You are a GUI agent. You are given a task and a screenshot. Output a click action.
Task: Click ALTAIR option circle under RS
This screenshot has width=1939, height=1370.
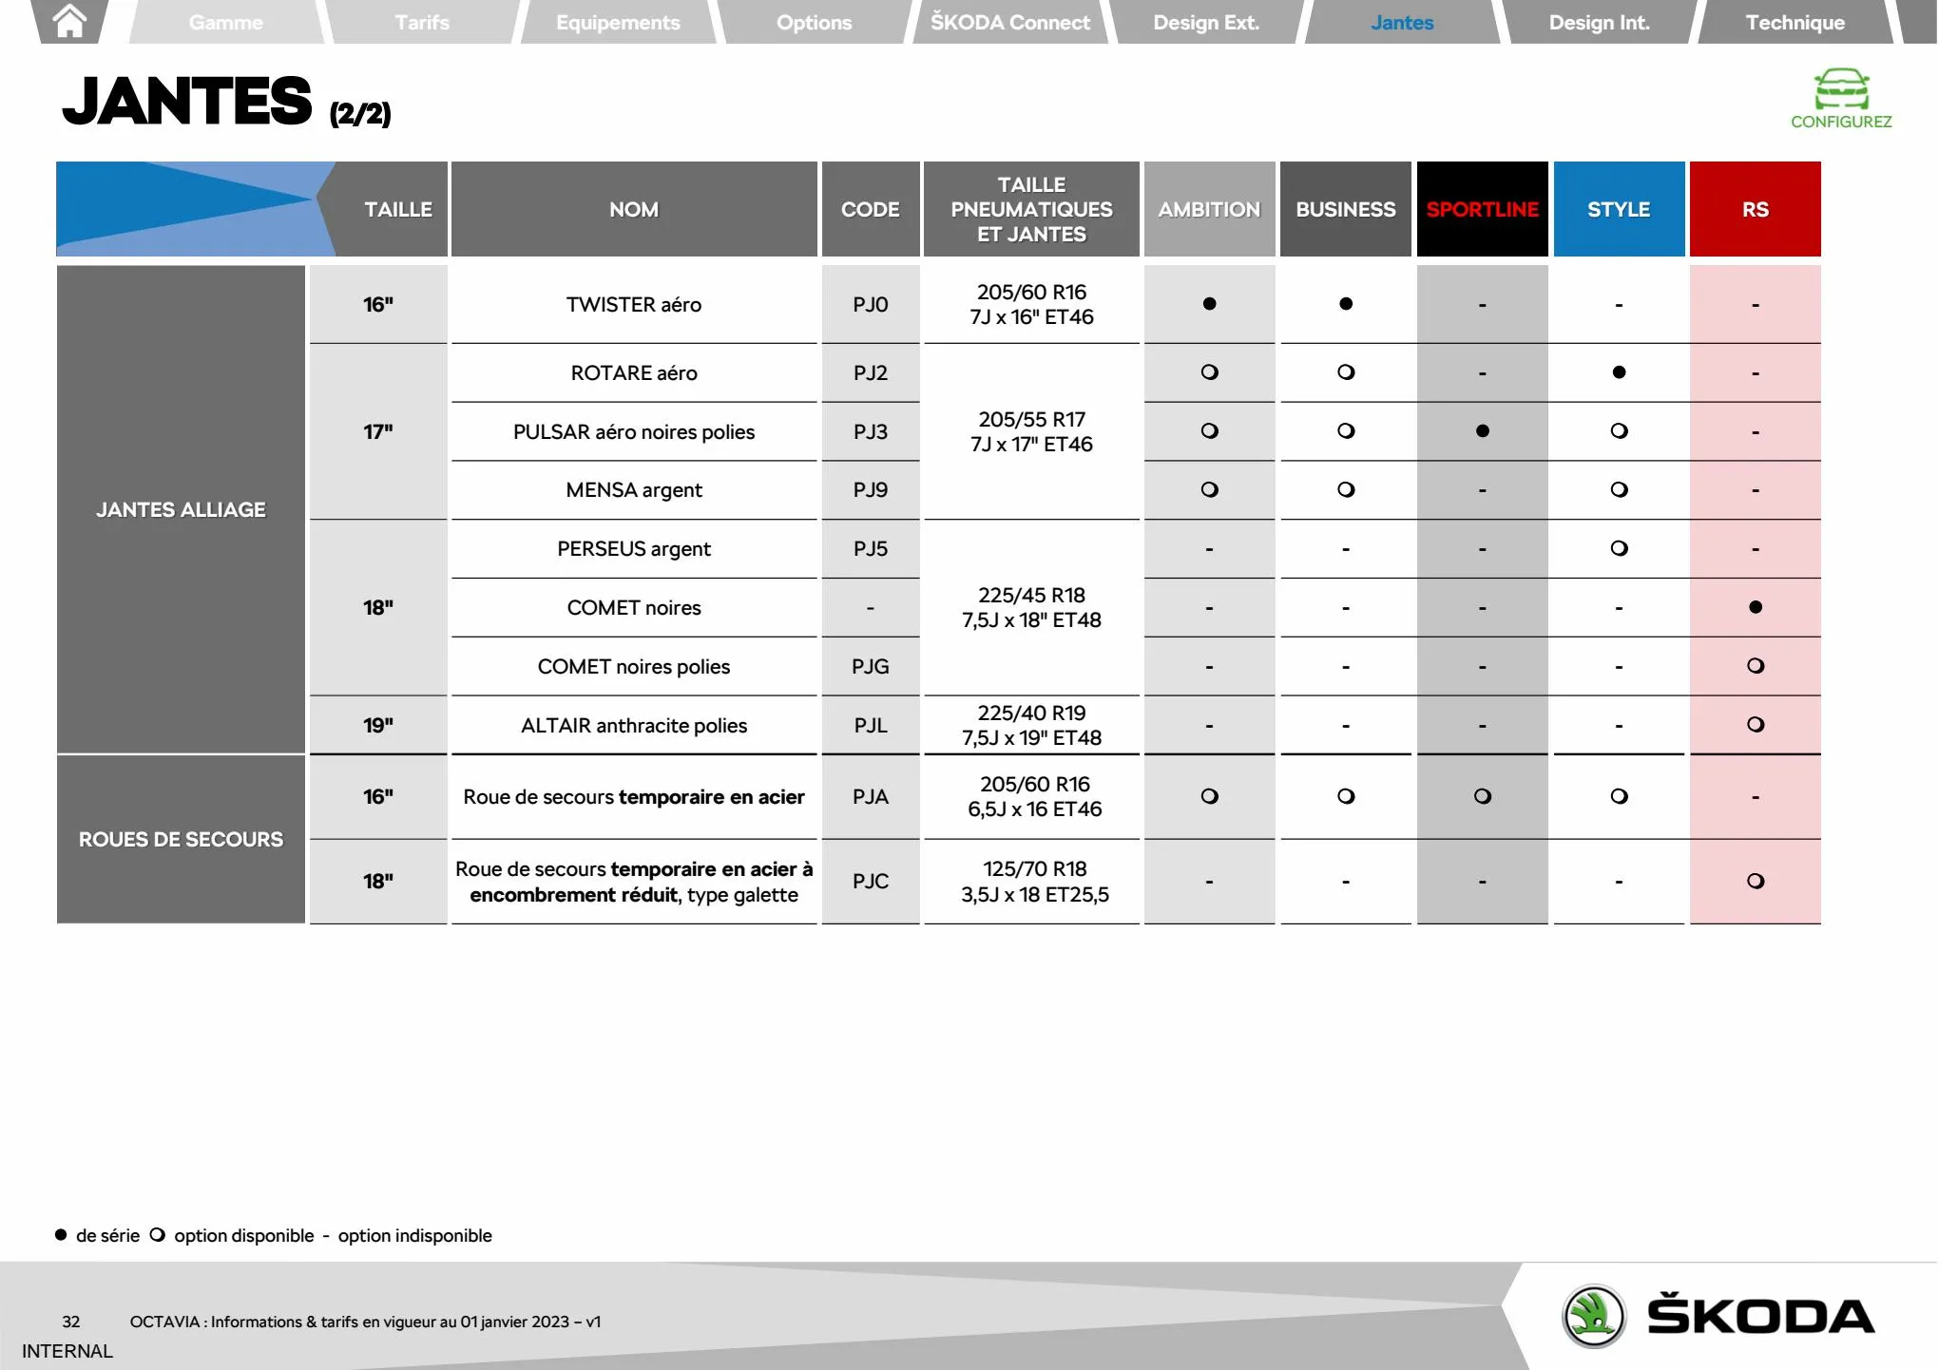(x=1756, y=725)
